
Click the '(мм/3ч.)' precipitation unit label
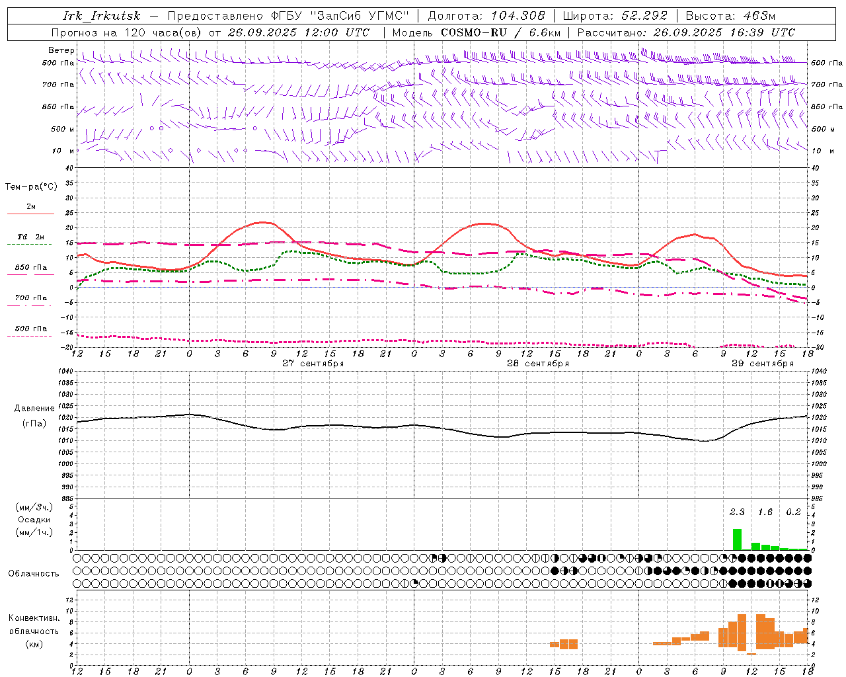point(34,507)
